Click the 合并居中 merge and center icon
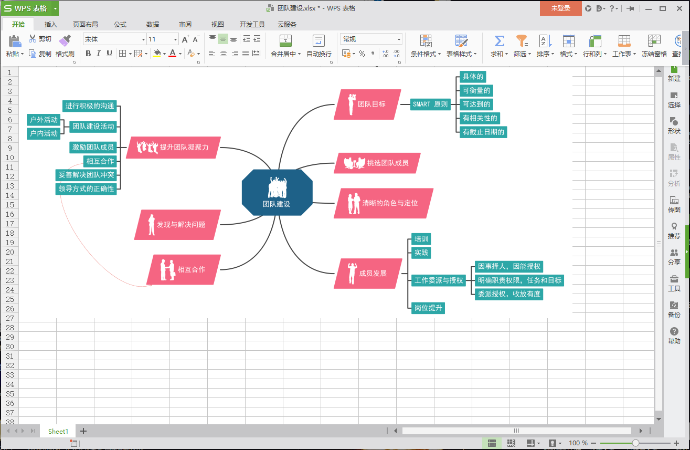690x450 pixels. point(285,40)
